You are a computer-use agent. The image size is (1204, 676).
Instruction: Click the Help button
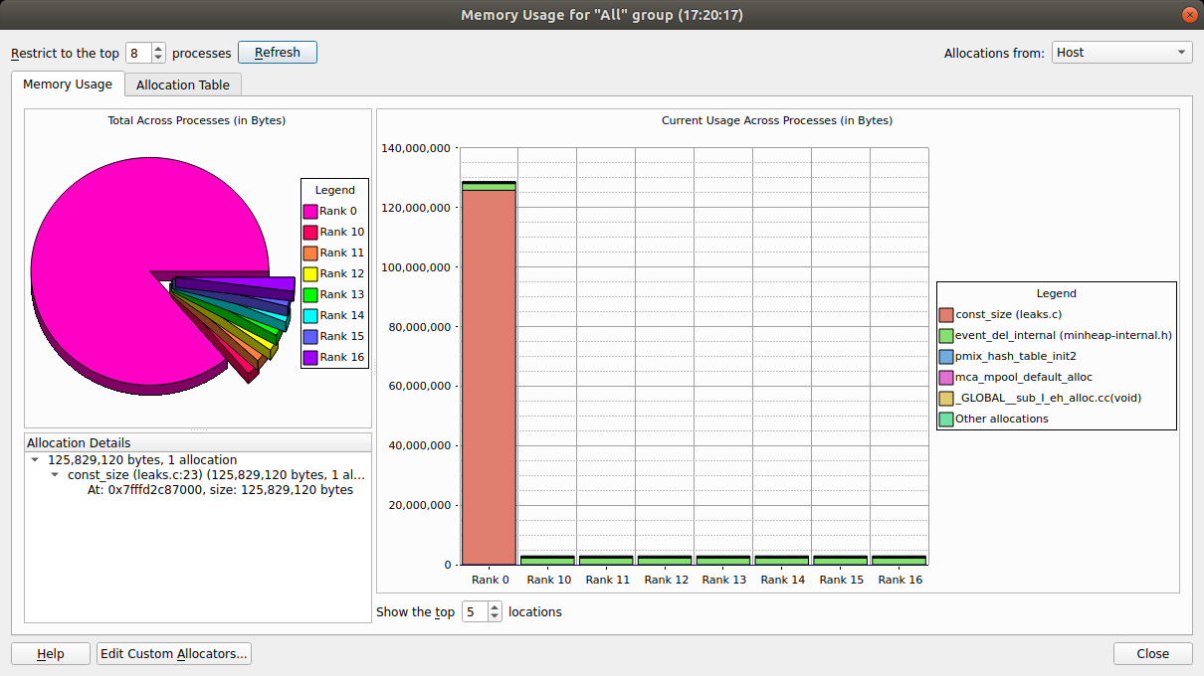click(50, 653)
